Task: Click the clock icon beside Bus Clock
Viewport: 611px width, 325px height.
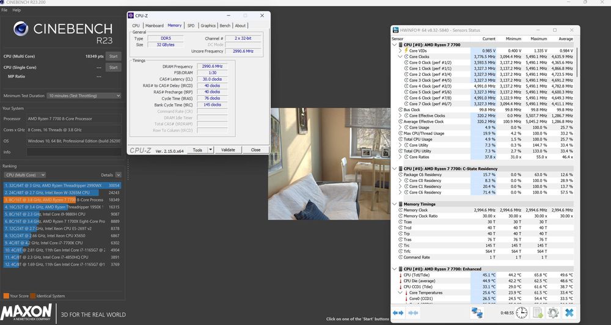Action: (x=400, y=110)
